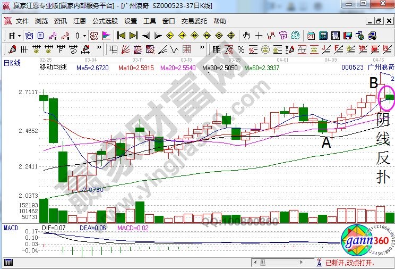Open the 交易委托 menu
Viewport: 395px width, 269px height.
[194, 21]
